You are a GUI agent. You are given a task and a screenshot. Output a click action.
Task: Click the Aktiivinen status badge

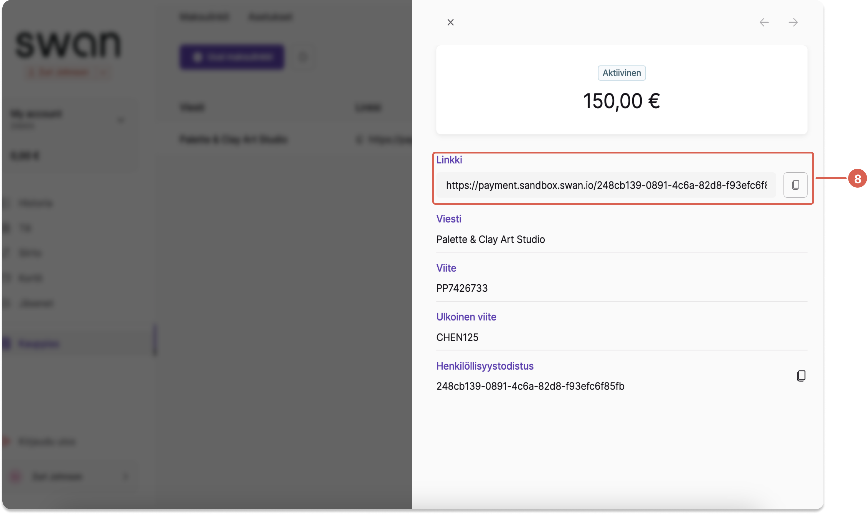tap(621, 73)
